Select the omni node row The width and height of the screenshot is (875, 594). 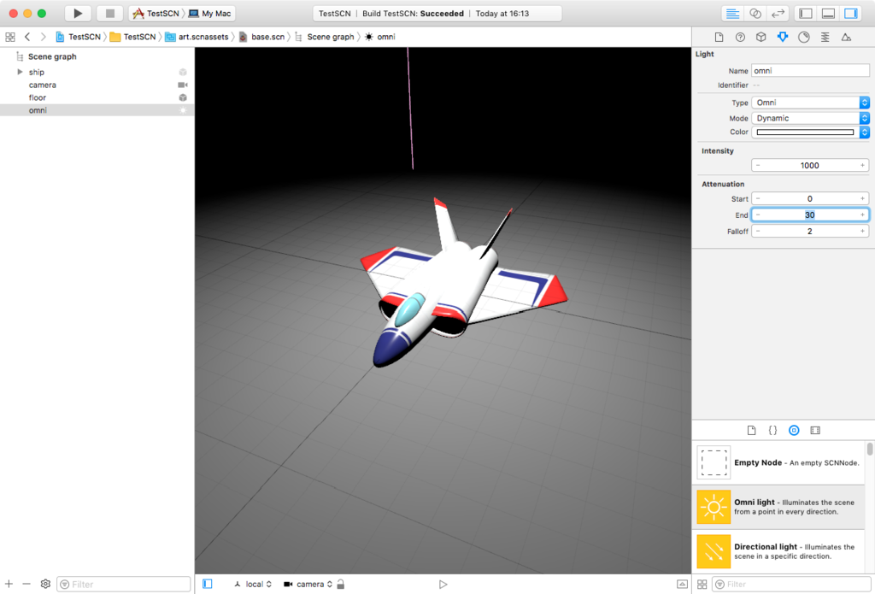tap(97, 110)
